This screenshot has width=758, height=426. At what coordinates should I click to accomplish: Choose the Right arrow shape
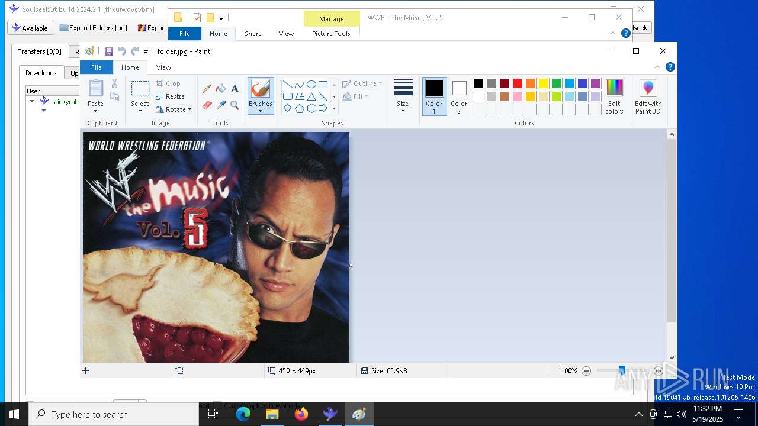click(323, 108)
